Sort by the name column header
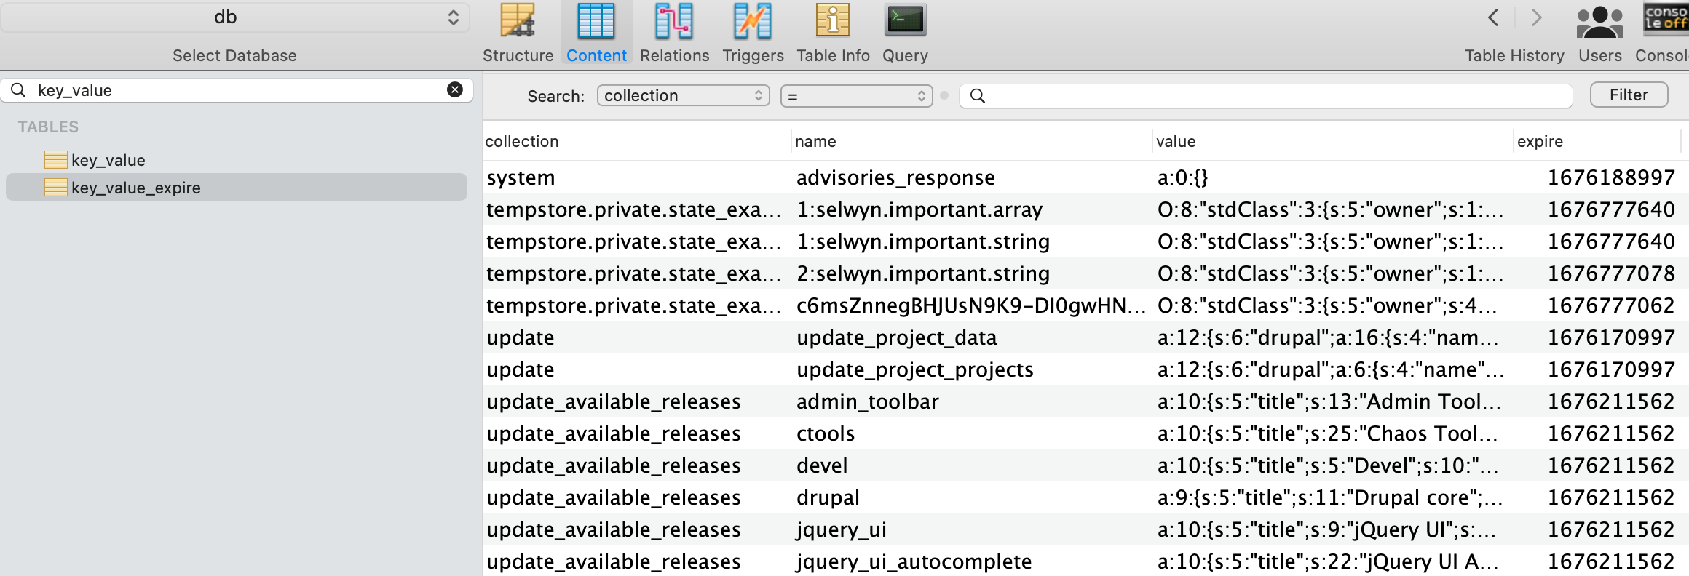Screen dimensions: 1689x576 coord(972,141)
